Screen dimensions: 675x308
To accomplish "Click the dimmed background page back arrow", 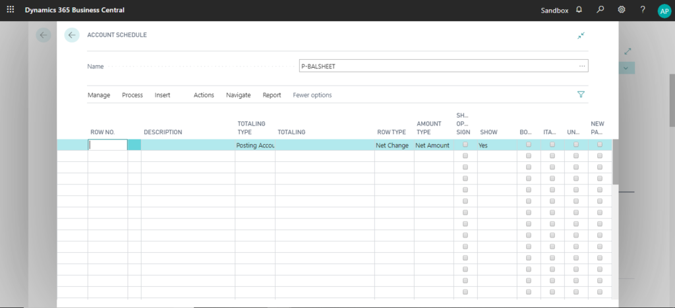I will [x=44, y=36].
